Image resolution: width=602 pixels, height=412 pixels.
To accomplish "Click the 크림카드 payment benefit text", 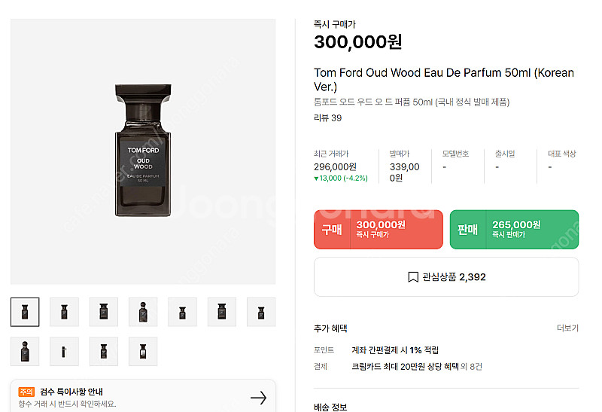I will tap(405, 367).
